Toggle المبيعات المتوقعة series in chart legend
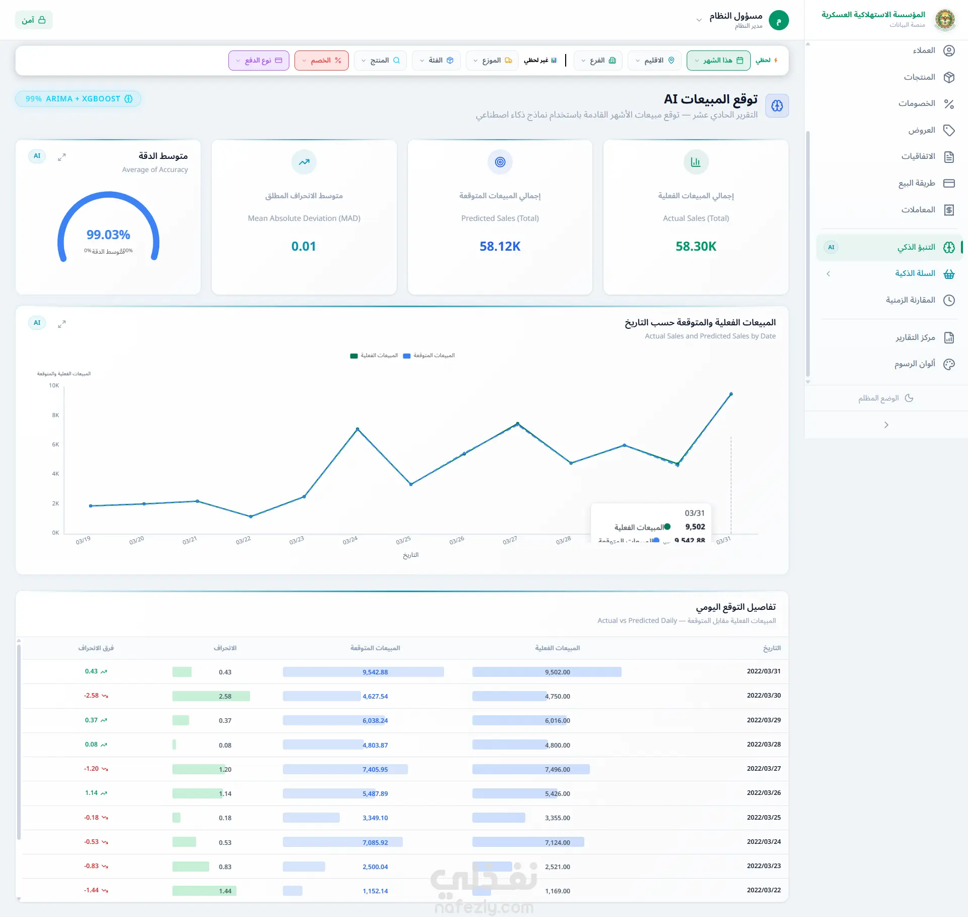This screenshot has width=968, height=917. tap(429, 356)
